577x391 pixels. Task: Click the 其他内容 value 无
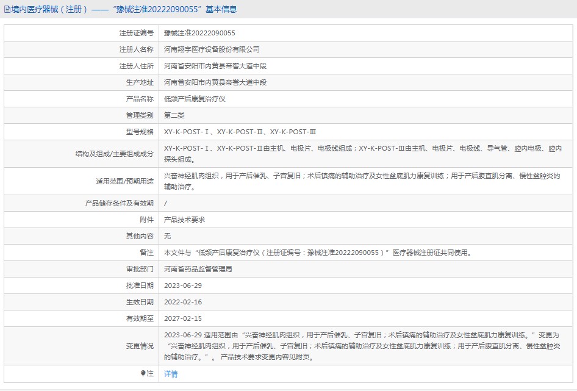[168, 236]
